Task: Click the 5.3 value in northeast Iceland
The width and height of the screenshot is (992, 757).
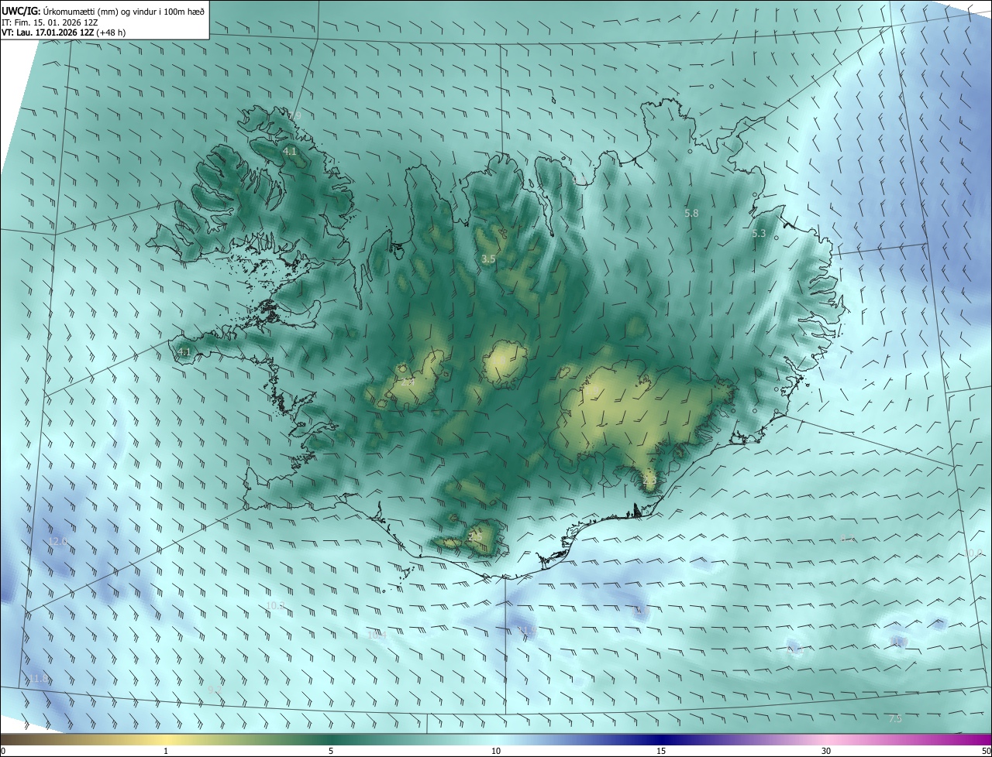Action: (x=759, y=233)
